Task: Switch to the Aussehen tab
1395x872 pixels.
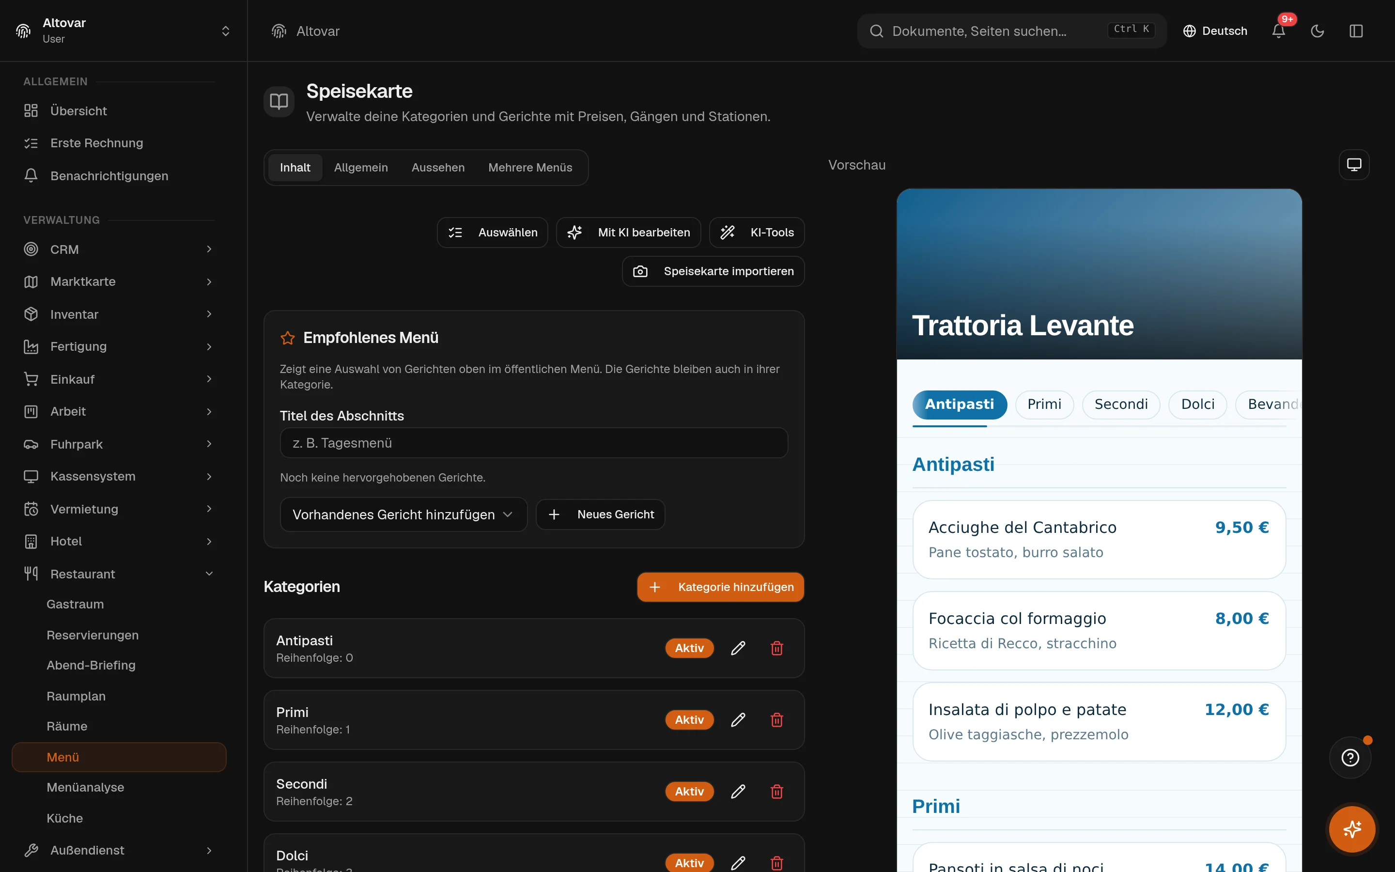Action: (438, 168)
